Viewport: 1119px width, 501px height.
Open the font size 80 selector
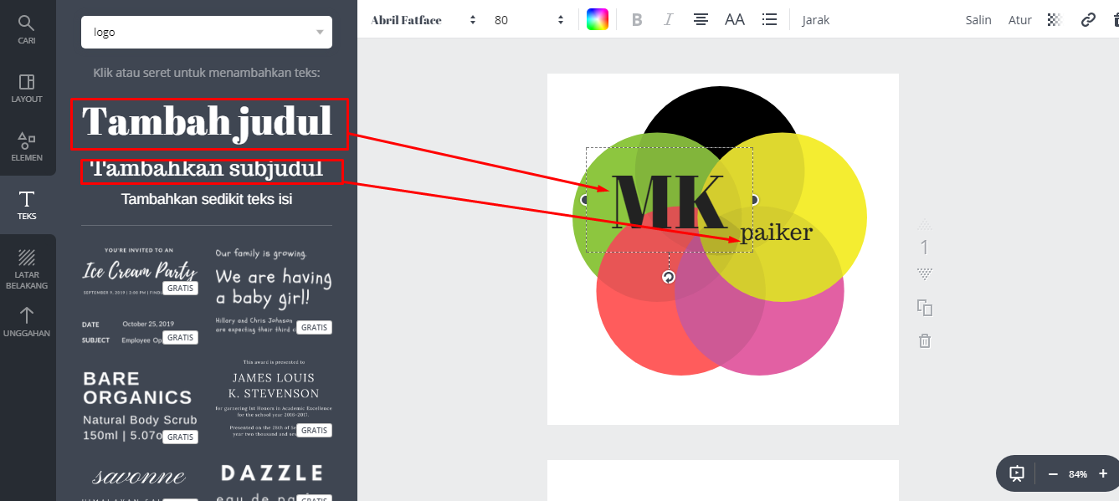[x=511, y=19]
